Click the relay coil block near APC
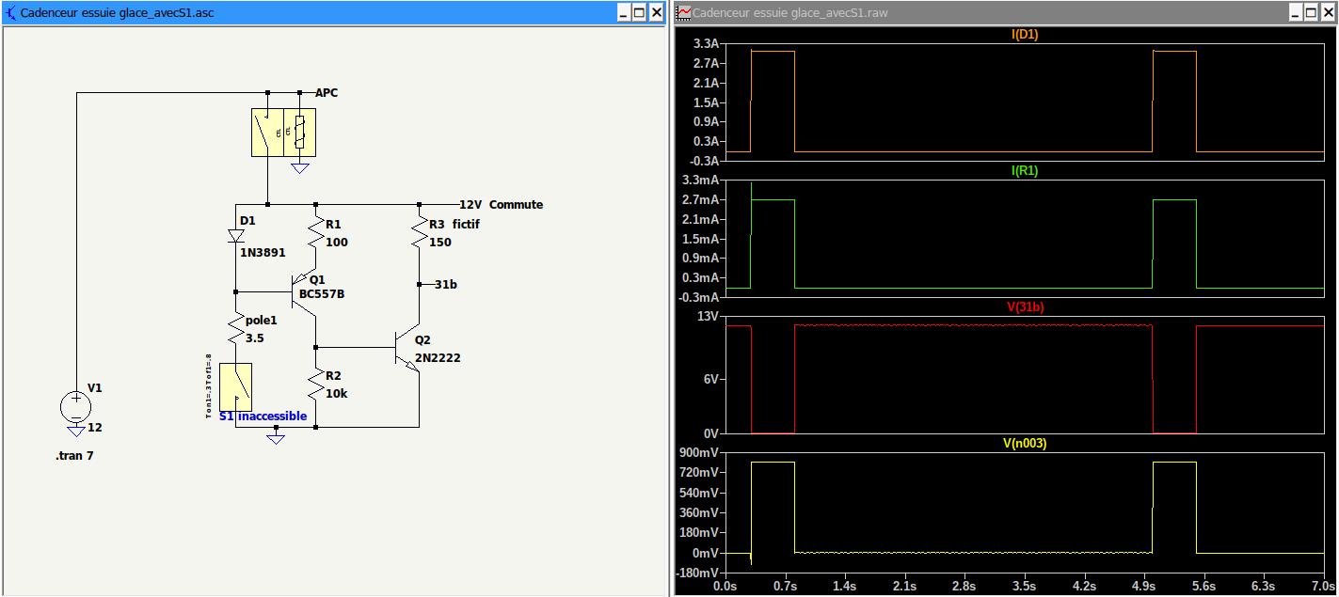This screenshot has height=597, width=1339. pos(299,133)
